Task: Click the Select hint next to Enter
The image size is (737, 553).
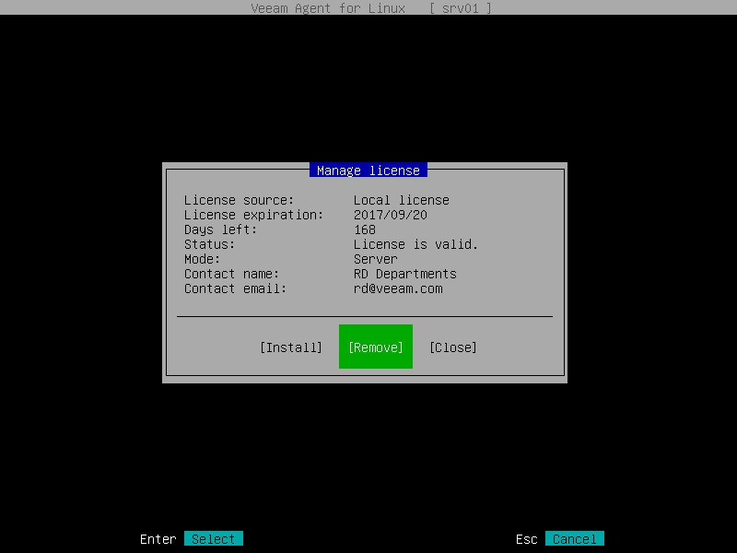Action: pyautogui.click(x=214, y=539)
